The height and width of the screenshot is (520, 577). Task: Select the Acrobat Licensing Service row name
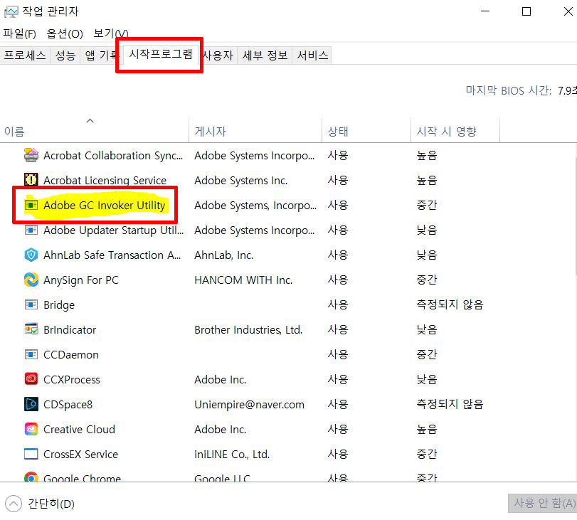pos(105,180)
